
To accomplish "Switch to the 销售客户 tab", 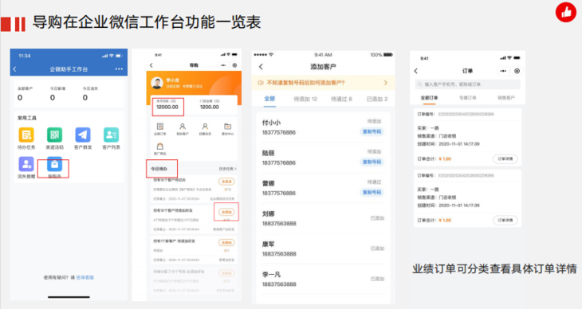I will click(x=506, y=98).
